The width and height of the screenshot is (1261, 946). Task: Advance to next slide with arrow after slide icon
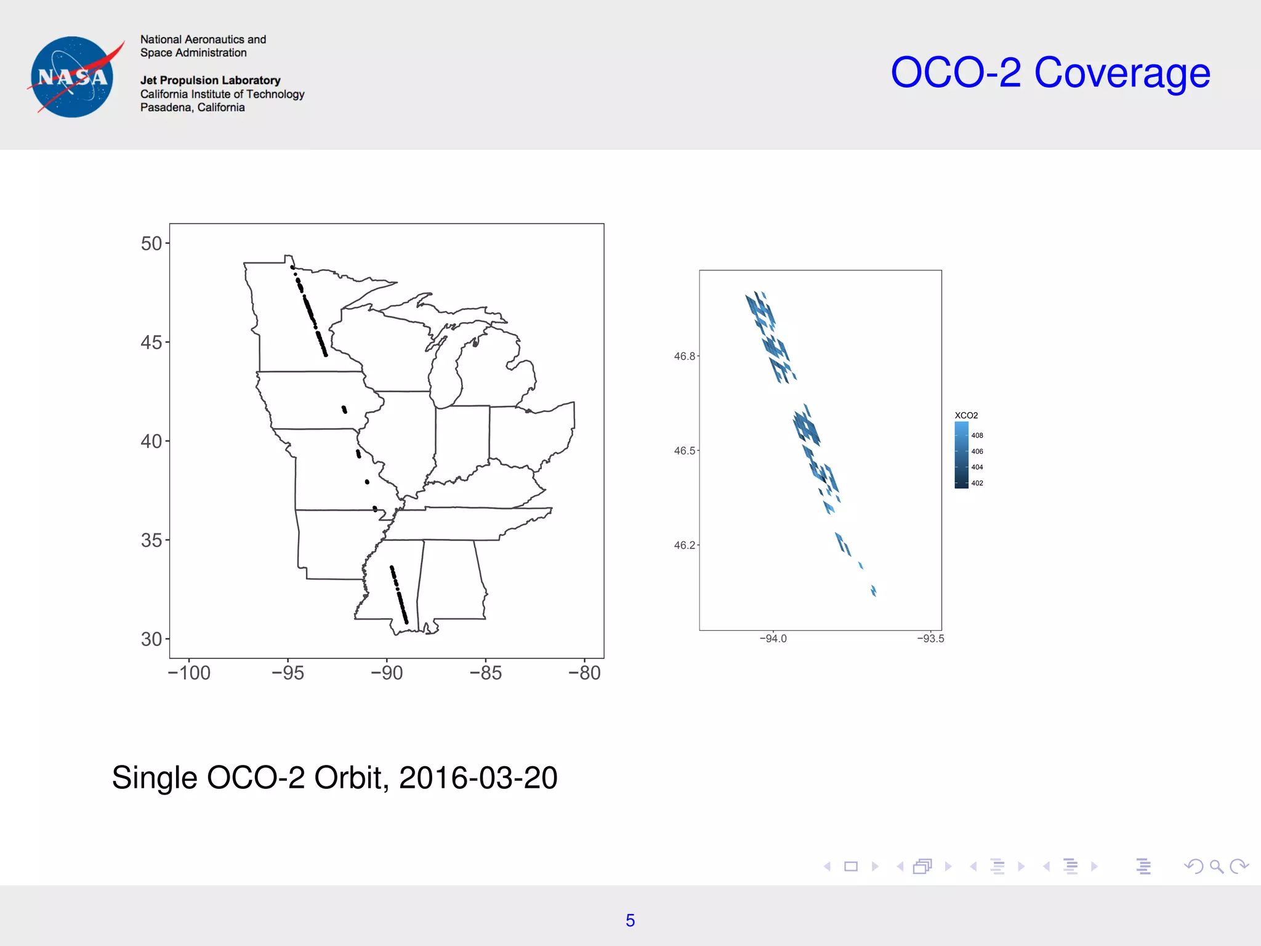coord(875,867)
